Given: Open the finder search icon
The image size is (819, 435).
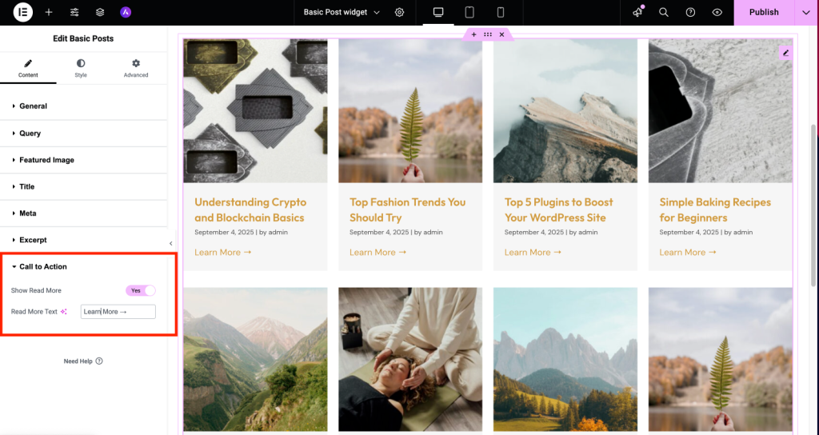Looking at the screenshot, I should point(664,13).
